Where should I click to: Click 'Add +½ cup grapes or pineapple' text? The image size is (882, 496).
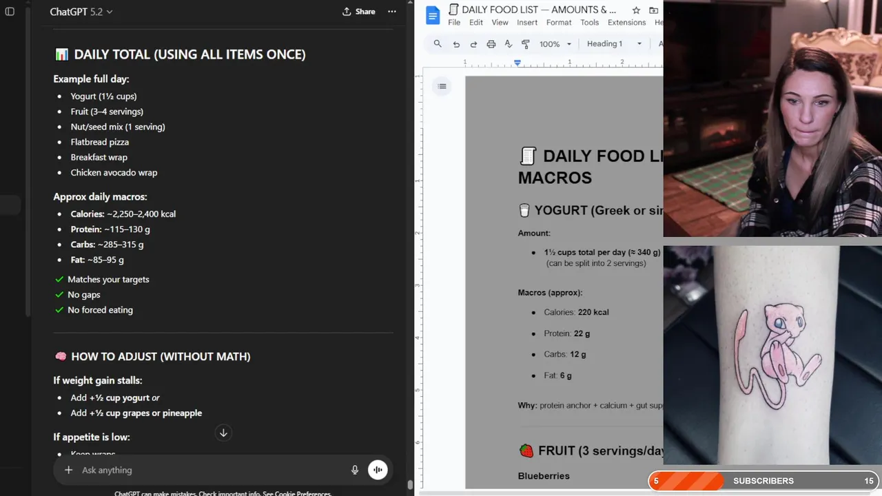pos(136,413)
